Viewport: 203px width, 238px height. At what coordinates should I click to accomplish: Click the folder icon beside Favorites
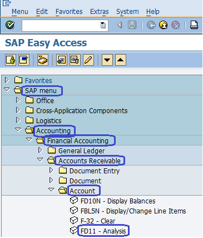(18, 80)
